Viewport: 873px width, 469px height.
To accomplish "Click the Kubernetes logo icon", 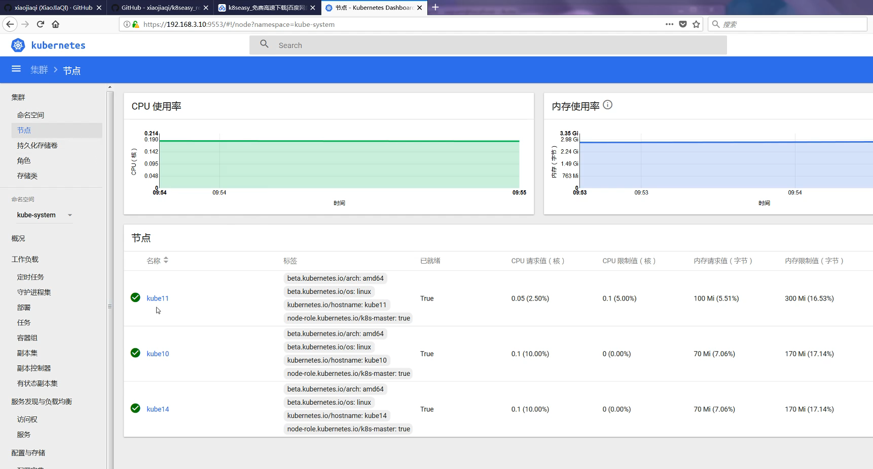I will pos(18,45).
